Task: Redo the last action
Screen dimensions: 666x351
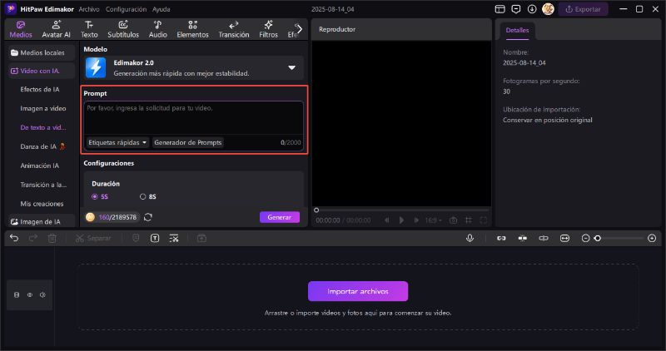Action: [x=33, y=238]
